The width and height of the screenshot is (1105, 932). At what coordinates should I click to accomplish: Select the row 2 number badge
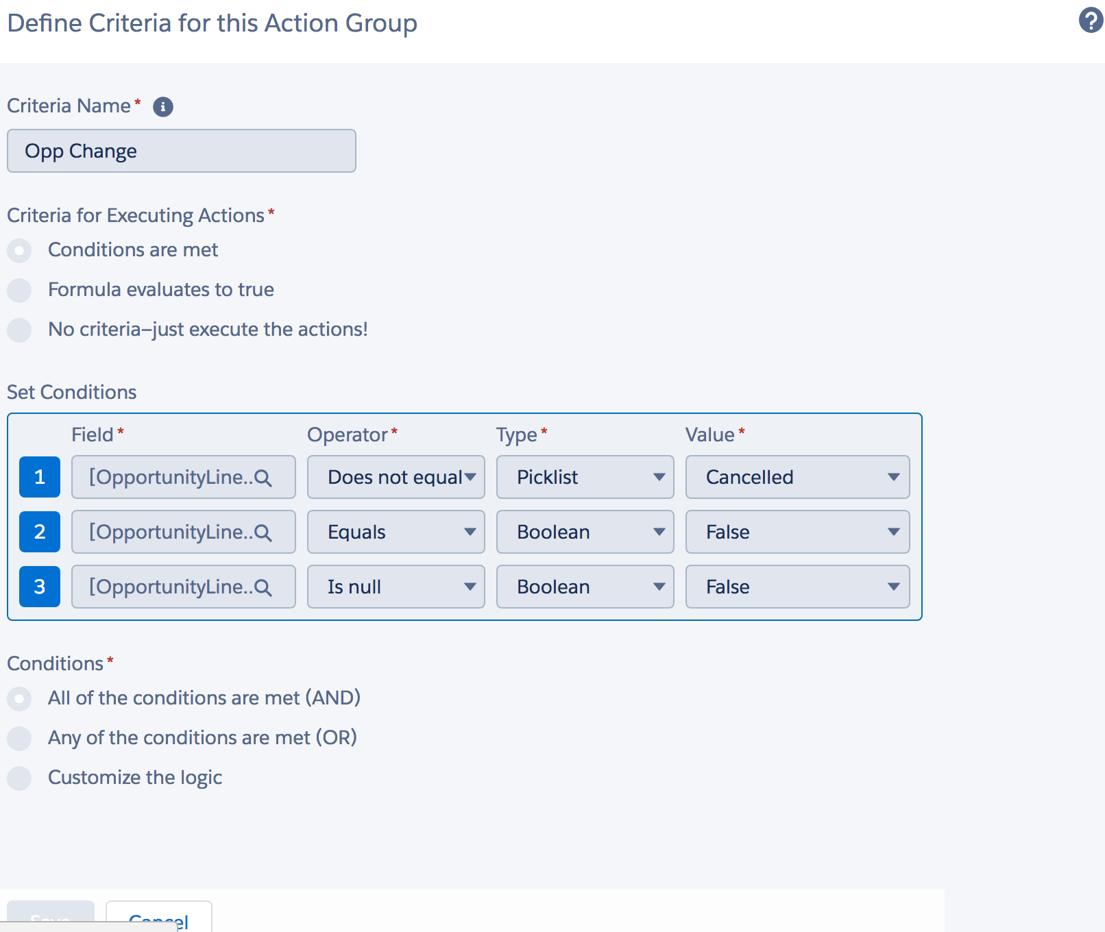[x=40, y=532]
